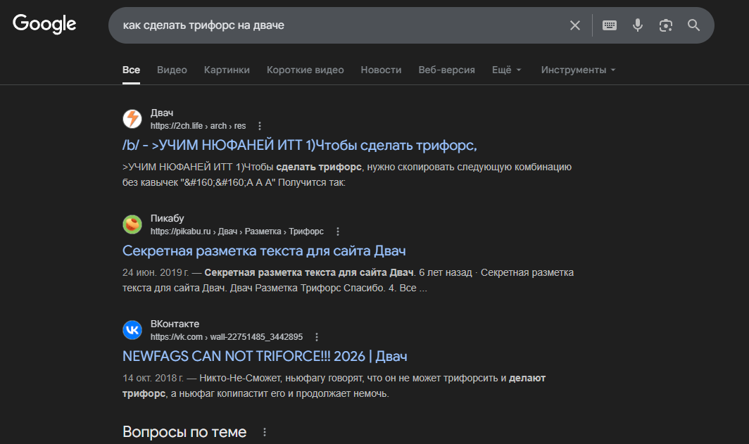This screenshot has width=749, height=444.
Task: Click the ВКонтакте site name text
Action: click(x=175, y=324)
